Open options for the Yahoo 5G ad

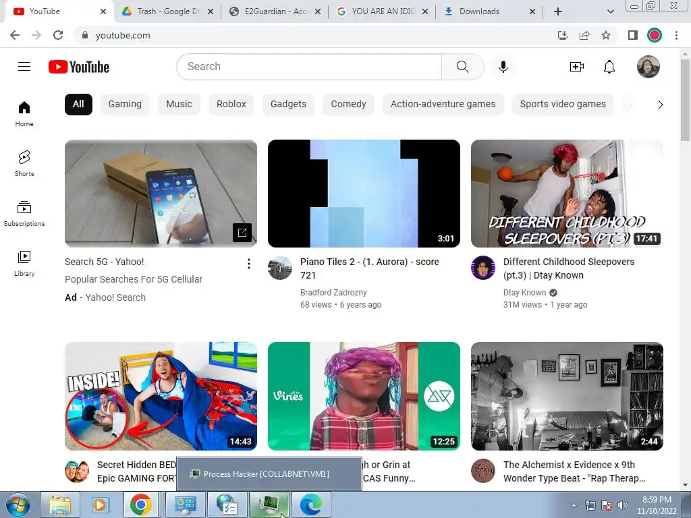pyautogui.click(x=249, y=264)
